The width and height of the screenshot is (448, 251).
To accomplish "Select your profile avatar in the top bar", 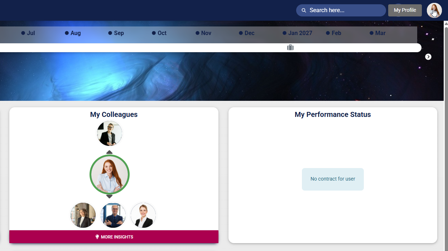I will point(434,10).
